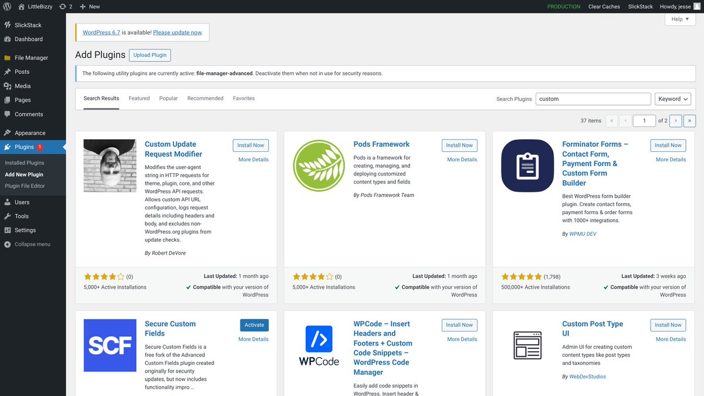Click the current page number field
This screenshot has width=704, height=396.
[x=644, y=120]
